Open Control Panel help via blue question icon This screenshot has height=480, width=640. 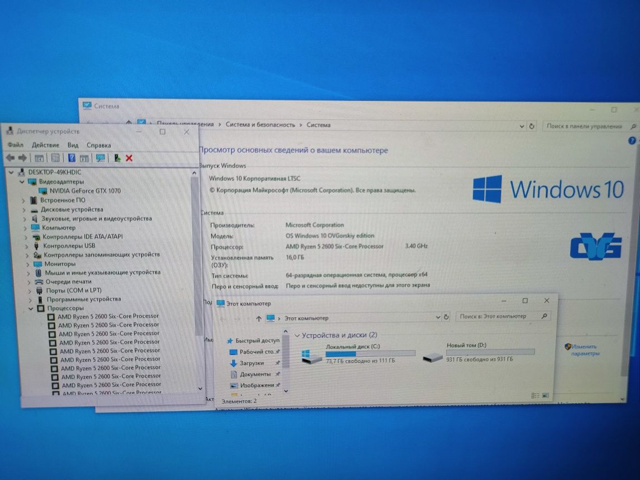coord(632,141)
